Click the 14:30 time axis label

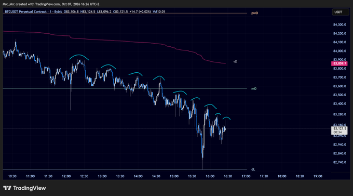click(x=156, y=176)
